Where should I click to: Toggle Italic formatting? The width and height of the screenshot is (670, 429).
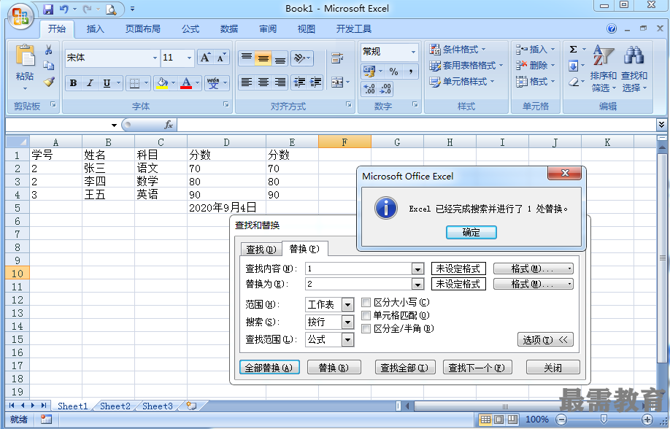pos(90,83)
